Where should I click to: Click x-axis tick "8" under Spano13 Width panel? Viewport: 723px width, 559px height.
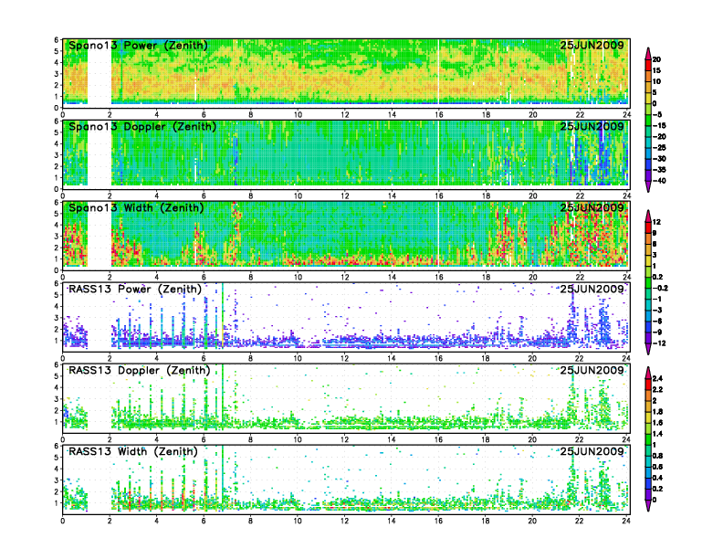coord(251,277)
